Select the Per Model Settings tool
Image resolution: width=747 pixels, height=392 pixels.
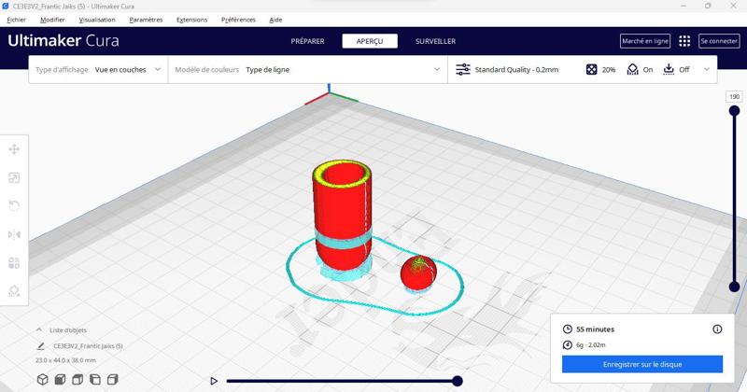click(14, 262)
